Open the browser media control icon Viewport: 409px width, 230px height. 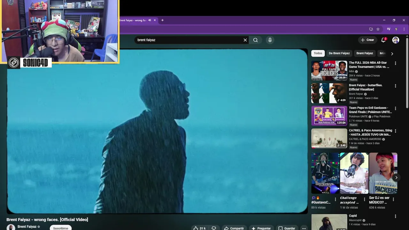389,29
